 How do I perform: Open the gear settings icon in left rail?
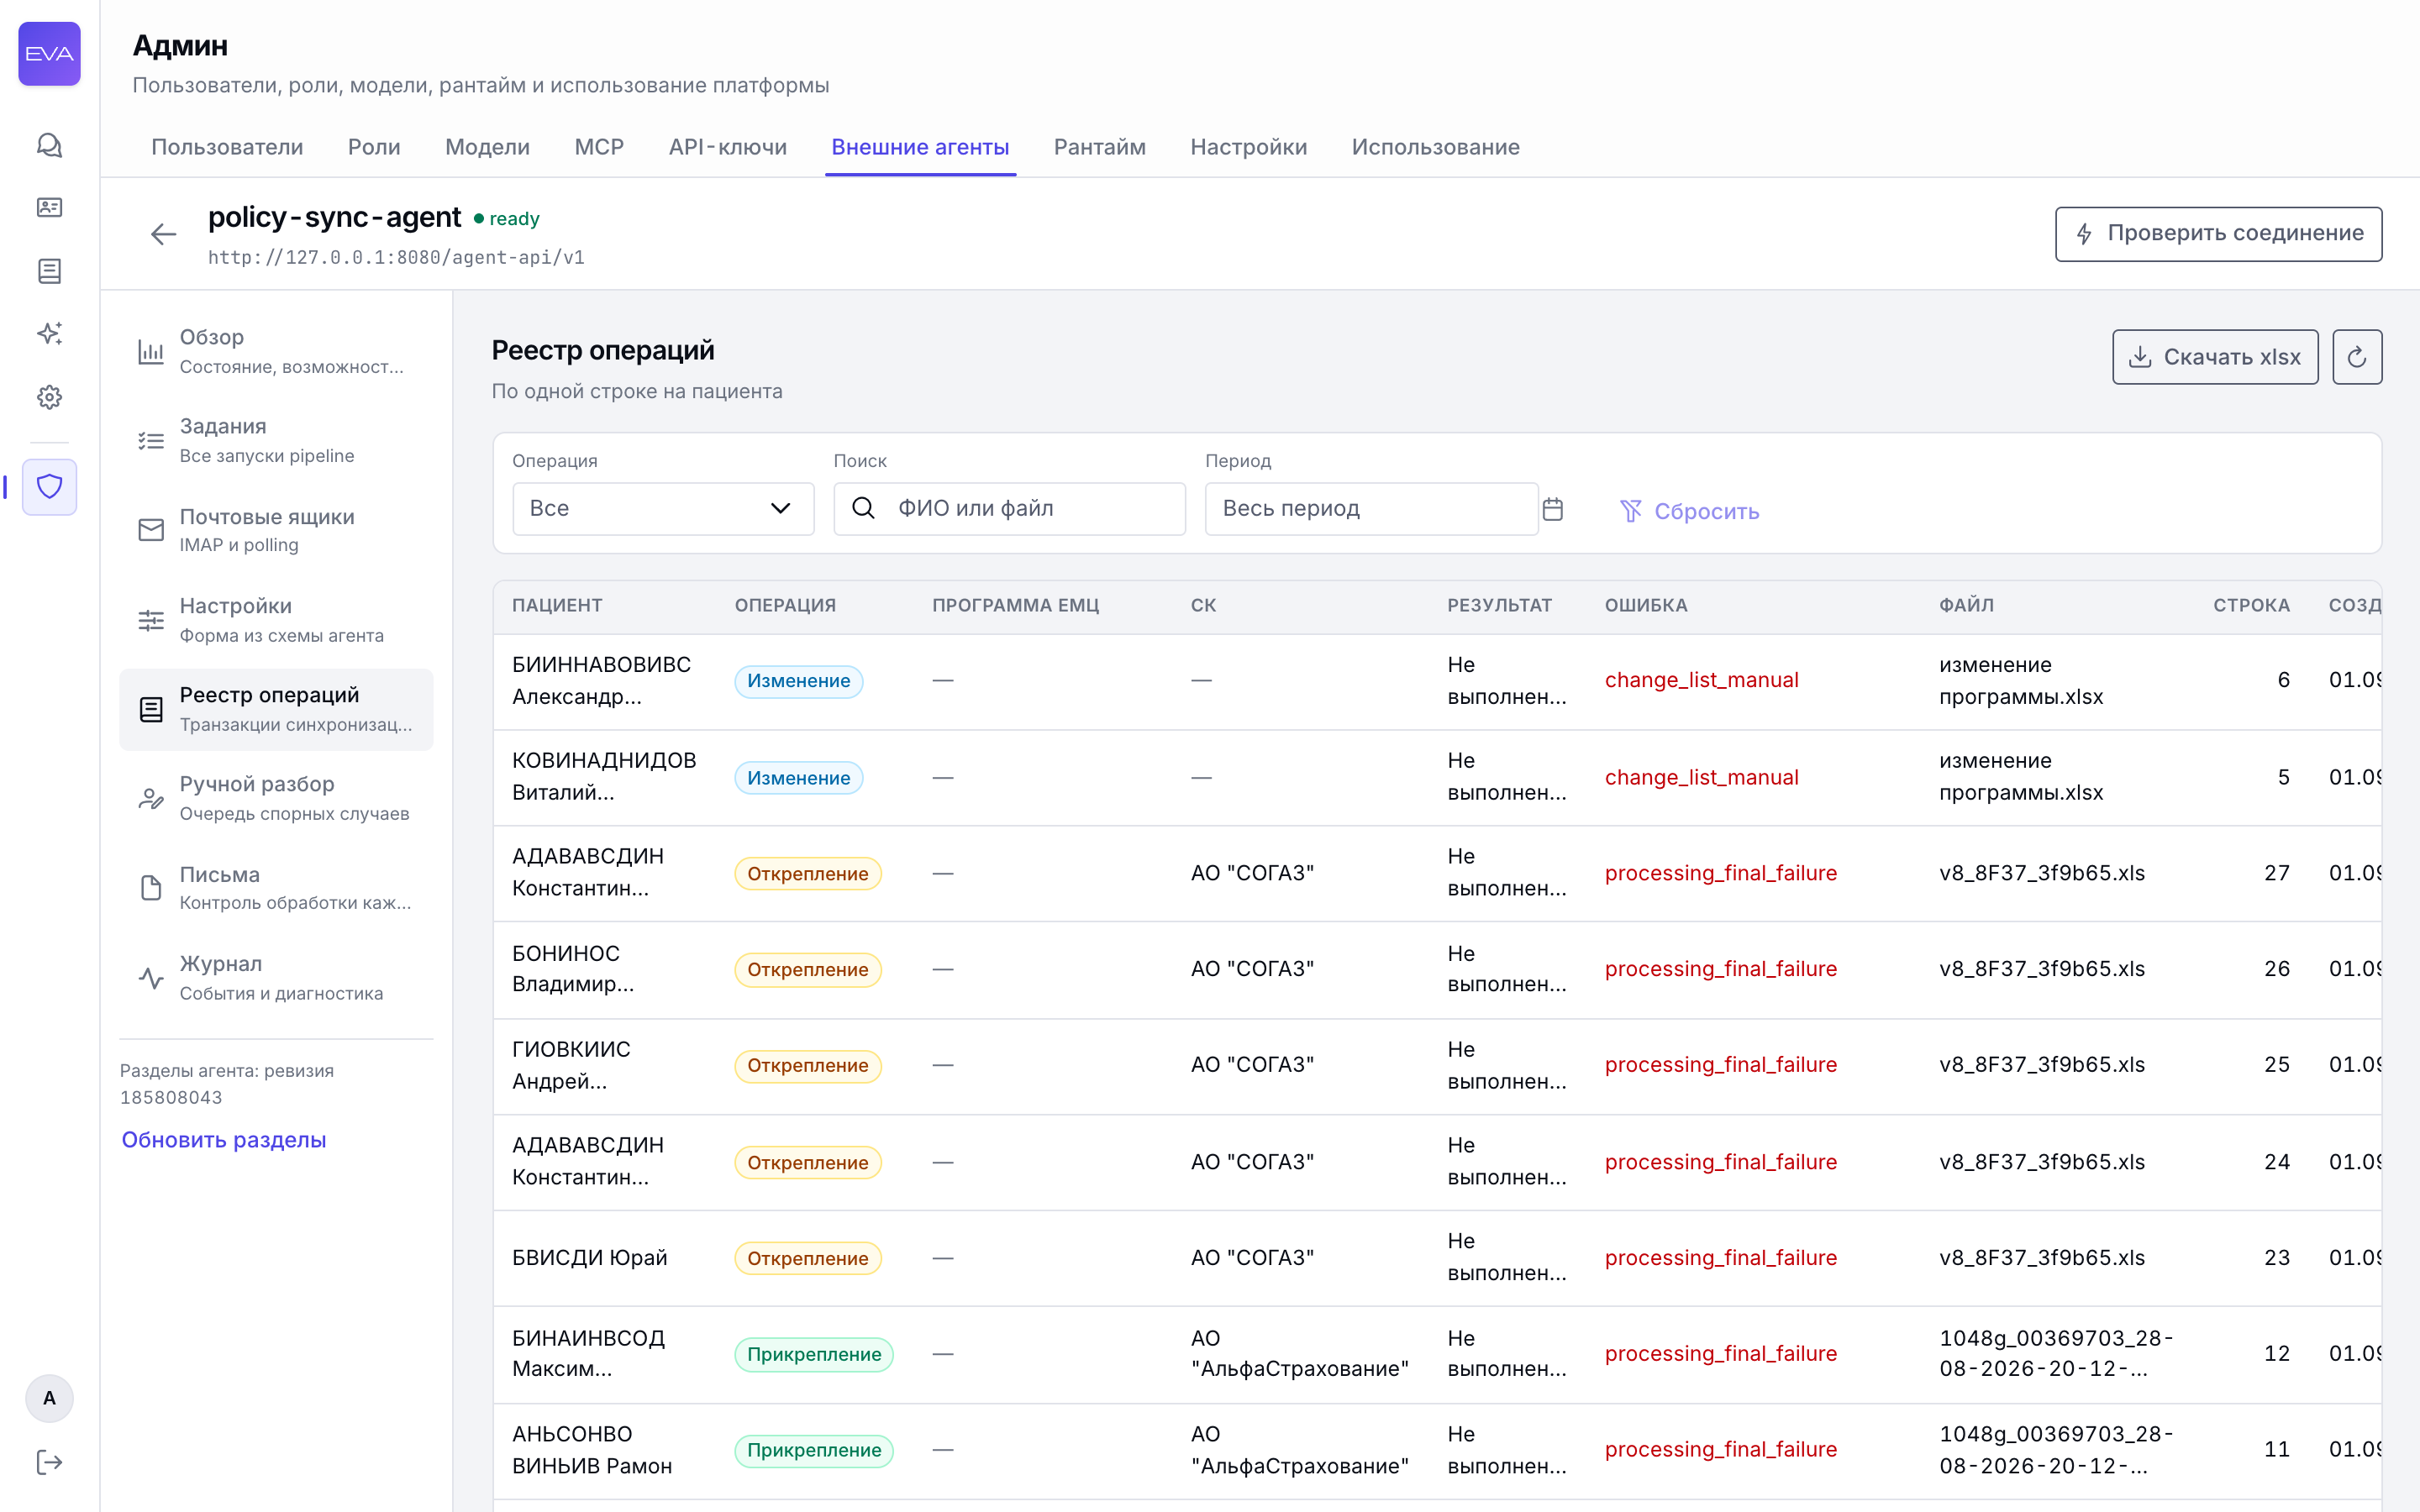[49, 397]
